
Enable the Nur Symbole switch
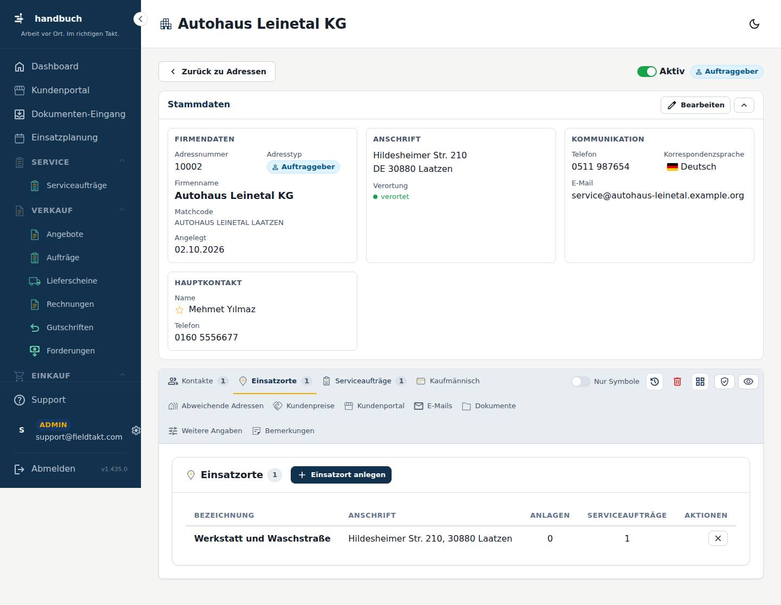tap(580, 382)
